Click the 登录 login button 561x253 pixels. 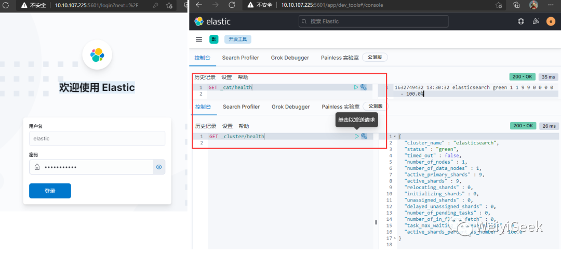pyautogui.click(x=50, y=191)
